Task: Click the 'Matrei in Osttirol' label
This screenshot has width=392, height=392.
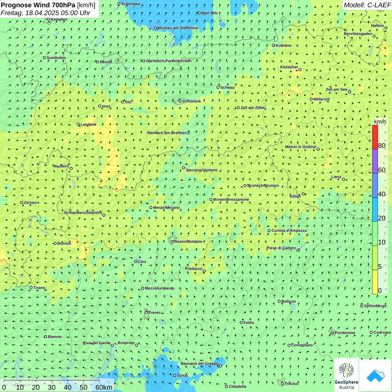Action: point(301,147)
